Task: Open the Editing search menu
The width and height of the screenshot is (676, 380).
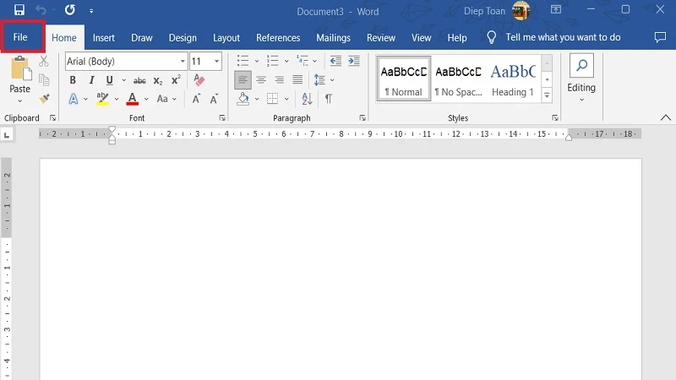Action: pyautogui.click(x=581, y=79)
